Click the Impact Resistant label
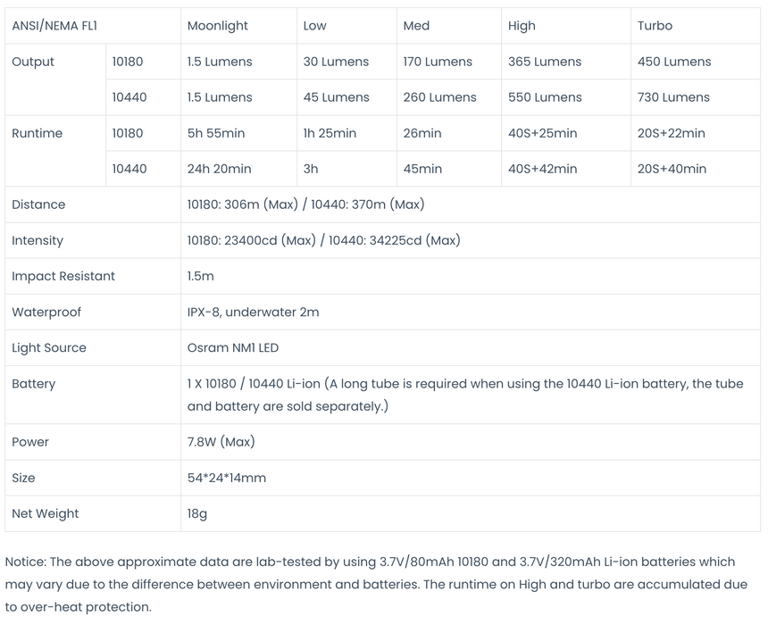This screenshot has width=768, height=625. (63, 276)
